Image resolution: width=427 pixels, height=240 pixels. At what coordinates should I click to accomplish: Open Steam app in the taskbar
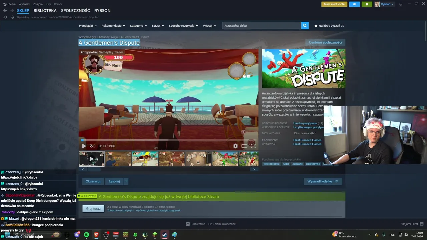click(x=165, y=235)
